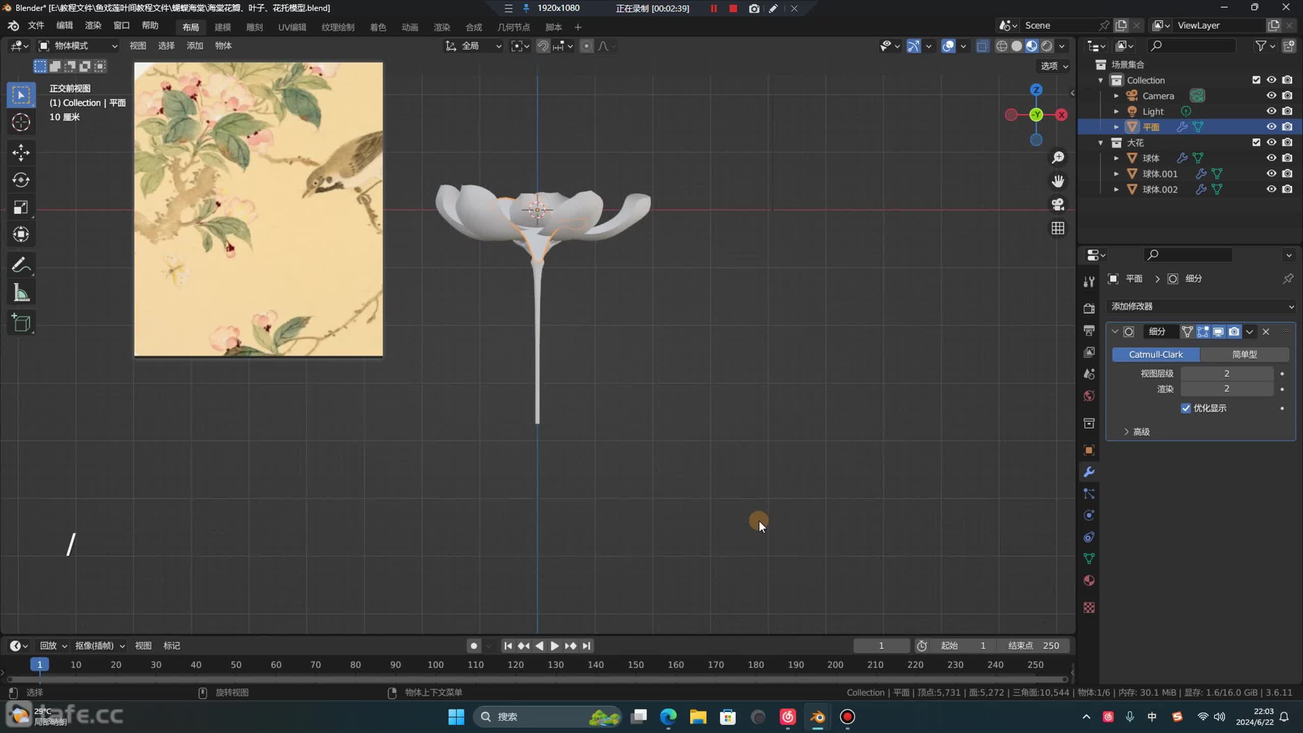Select the Transform tool
Image resolution: width=1303 pixels, height=733 pixels.
pyautogui.click(x=21, y=235)
